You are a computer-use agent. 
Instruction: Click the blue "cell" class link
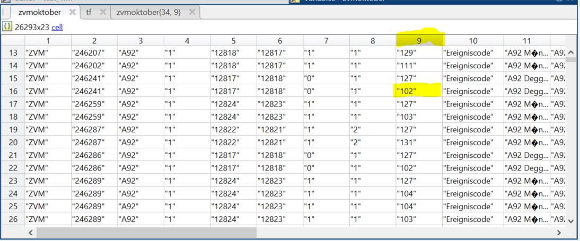[x=57, y=26]
